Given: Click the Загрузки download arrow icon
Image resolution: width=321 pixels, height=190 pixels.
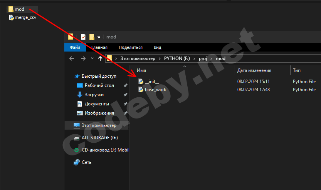Looking at the screenshot, I should tap(80, 95).
